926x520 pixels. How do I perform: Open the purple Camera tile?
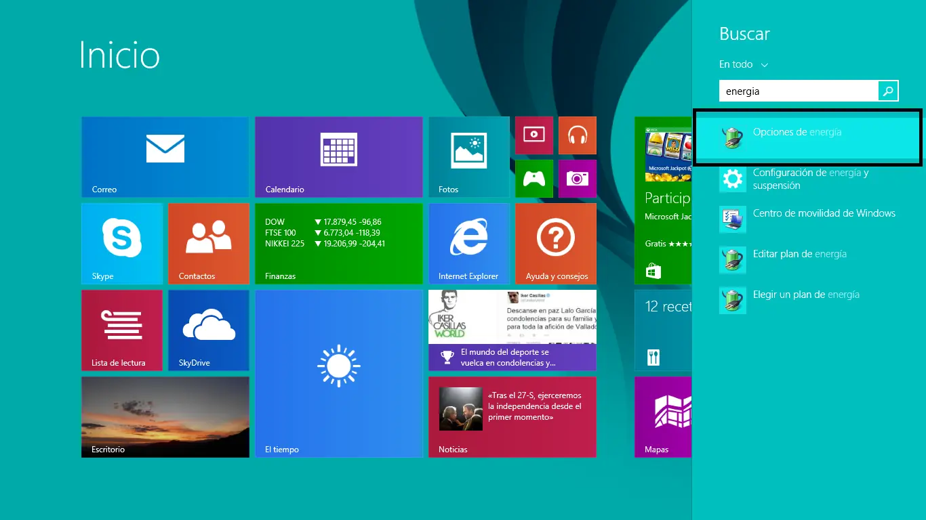(578, 179)
